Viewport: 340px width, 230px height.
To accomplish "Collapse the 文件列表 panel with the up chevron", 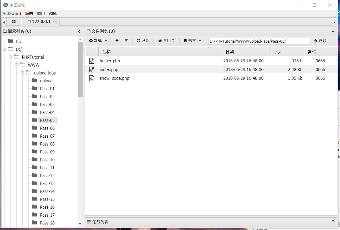I will [x=333, y=31].
